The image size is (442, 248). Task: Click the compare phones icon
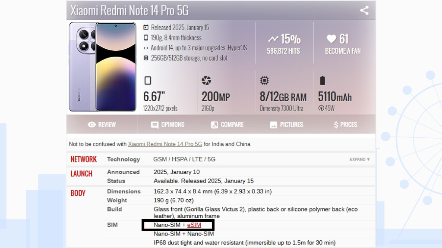214,125
